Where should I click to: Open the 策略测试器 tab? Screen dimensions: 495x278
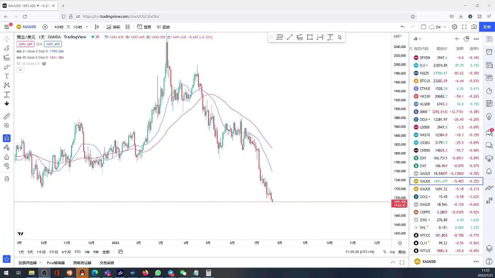(82, 263)
